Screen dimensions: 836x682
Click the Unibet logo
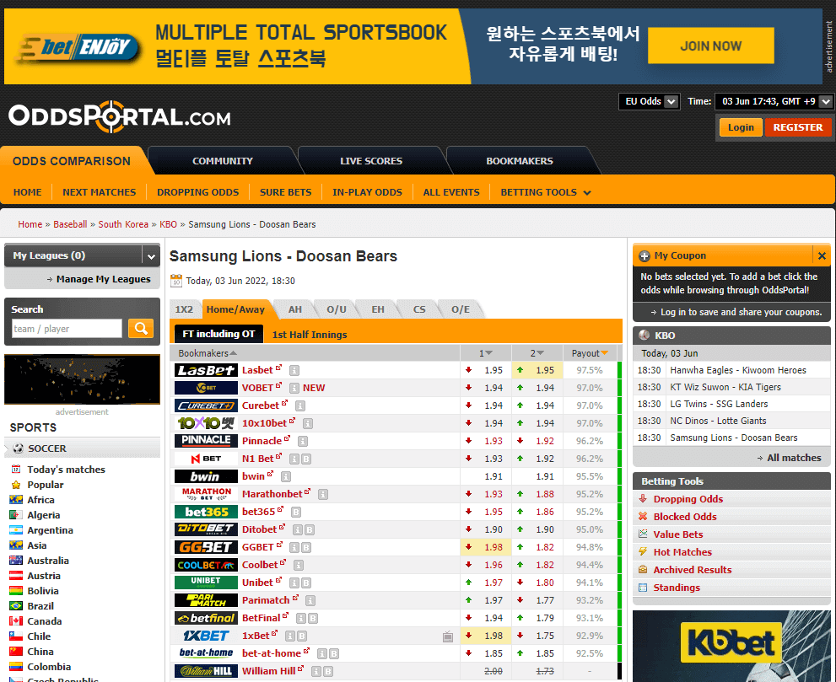(x=206, y=583)
